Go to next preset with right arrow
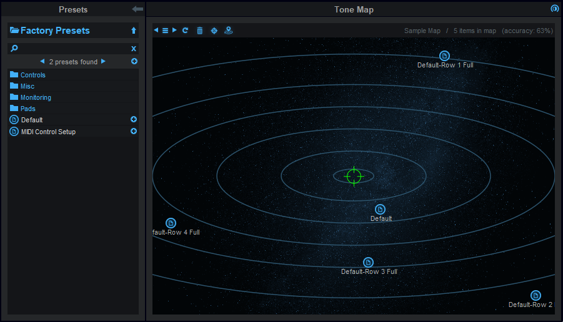This screenshot has width=563, height=322. 104,62
